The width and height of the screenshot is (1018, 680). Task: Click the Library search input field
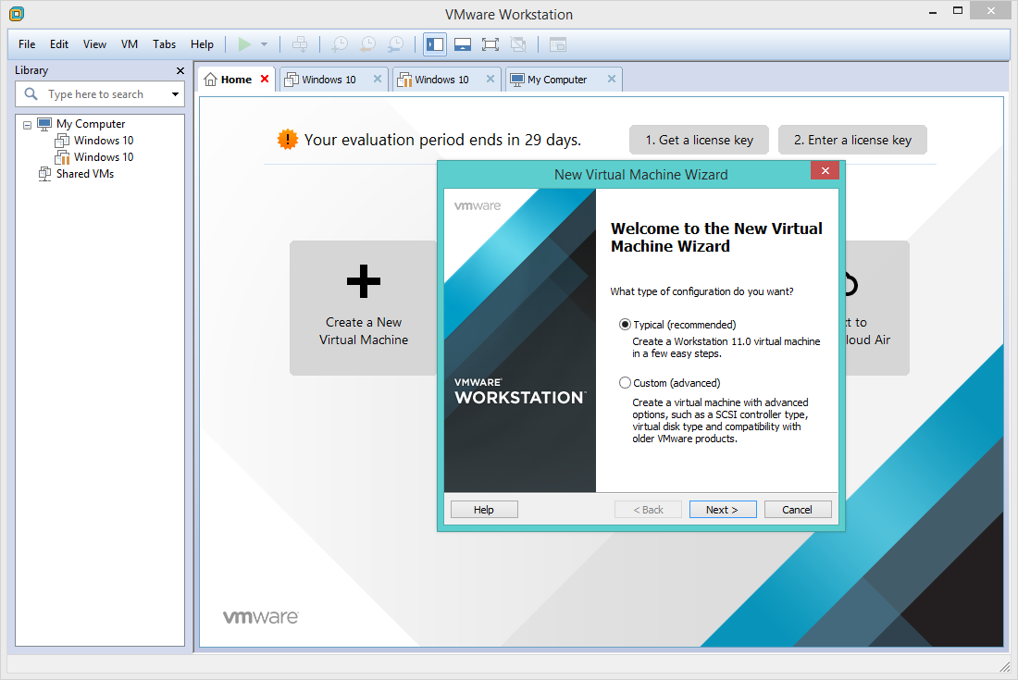coord(100,94)
